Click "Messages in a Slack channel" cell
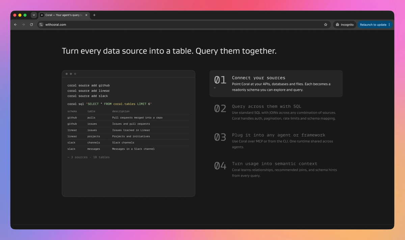The image size is (405, 240). point(133,149)
